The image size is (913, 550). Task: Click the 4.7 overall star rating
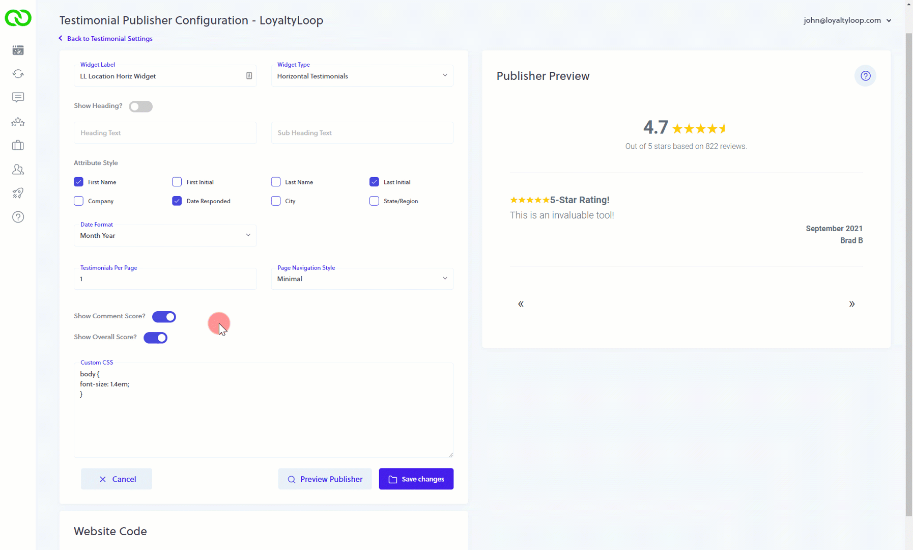click(685, 127)
